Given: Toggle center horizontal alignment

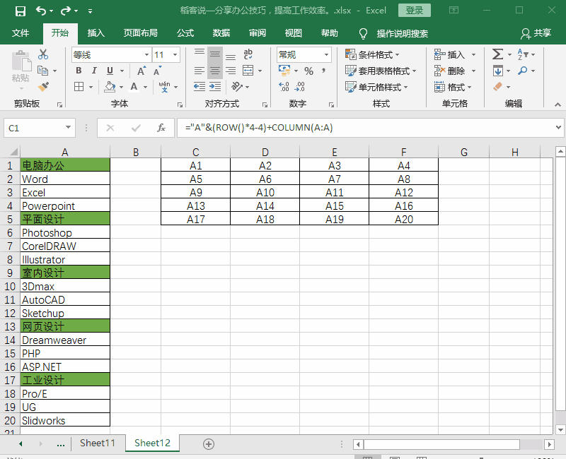Looking at the screenshot, I should [x=215, y=71].
